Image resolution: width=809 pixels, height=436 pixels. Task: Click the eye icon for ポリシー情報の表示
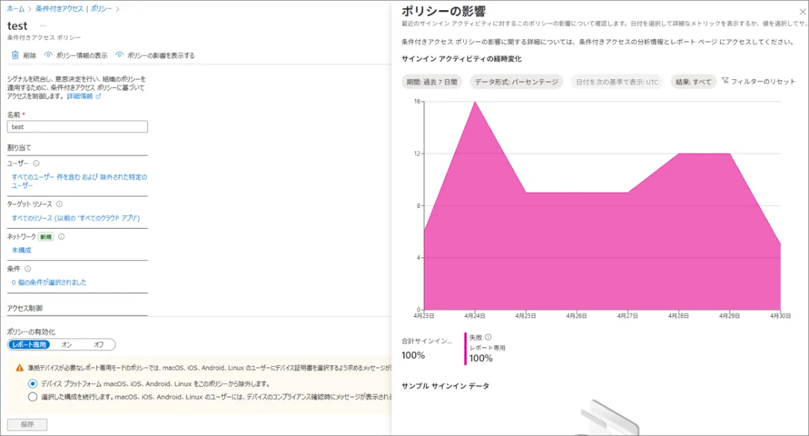coord(48,55)
